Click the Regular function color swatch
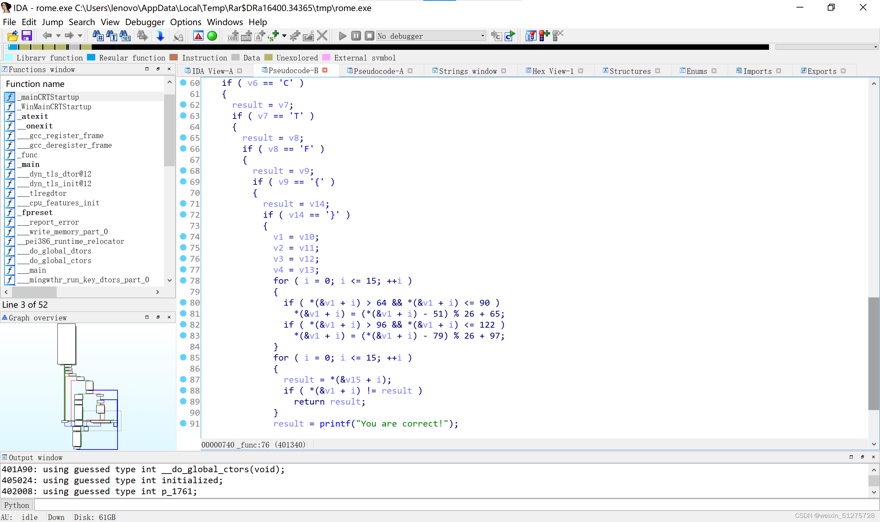880x522 pixels. (x=91, y=57)
